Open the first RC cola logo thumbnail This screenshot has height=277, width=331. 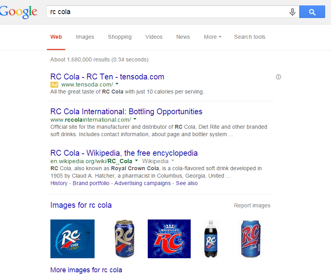click(x=72, y=239)
